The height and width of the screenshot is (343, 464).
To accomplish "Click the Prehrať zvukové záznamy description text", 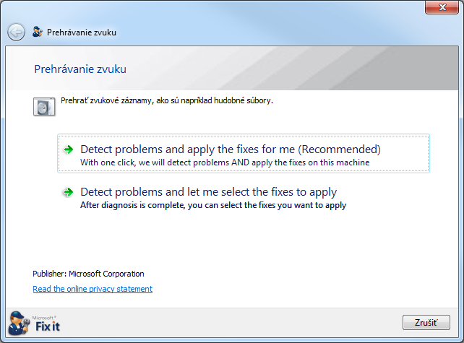I will [166, 100].
